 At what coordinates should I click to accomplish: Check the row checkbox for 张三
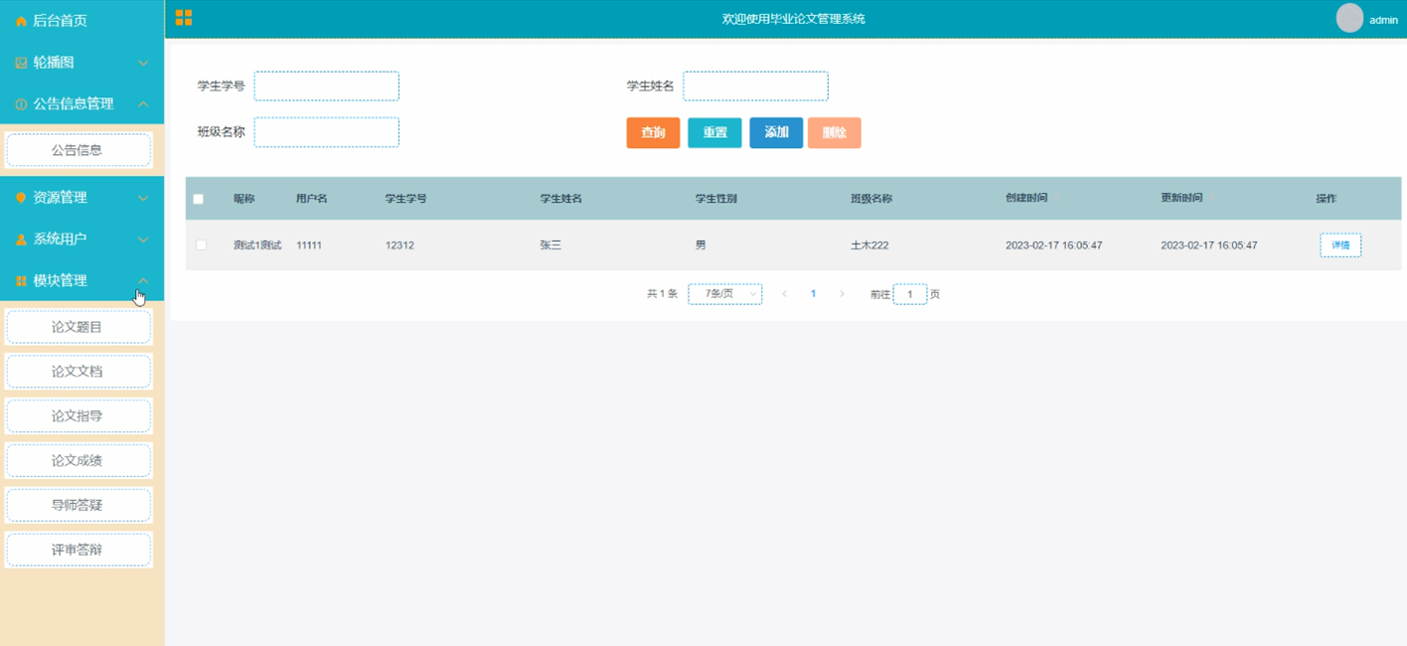click(201, 244)
